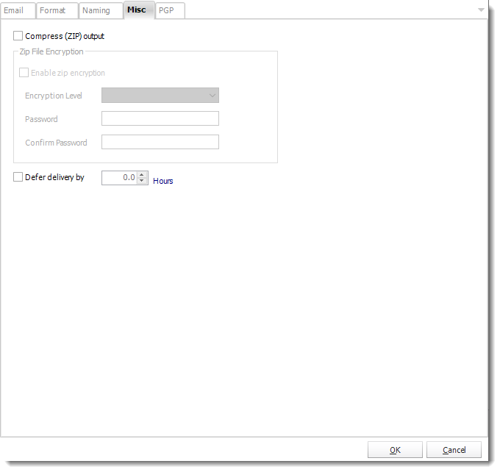Increase defer hours with up arrow
500x472 pixels.
[x=142, y=175]
